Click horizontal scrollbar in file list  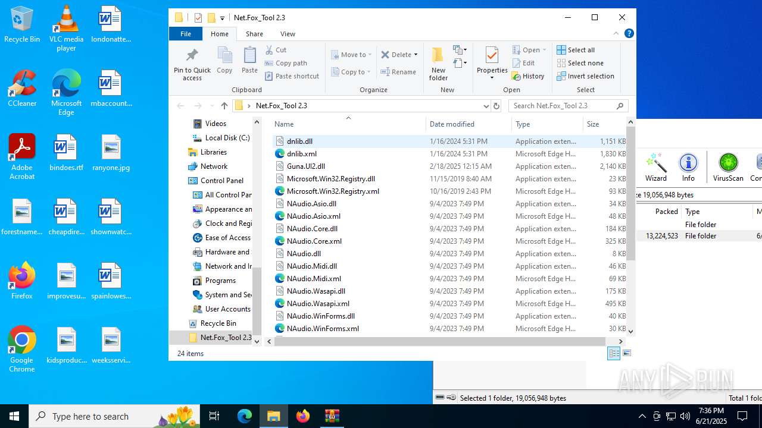click(x=440, y=341)
